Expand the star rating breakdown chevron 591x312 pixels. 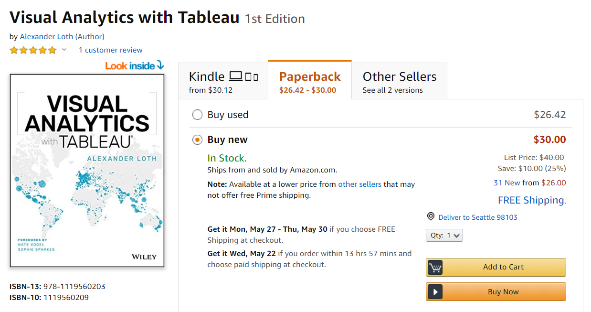click(x=63, y=50)
